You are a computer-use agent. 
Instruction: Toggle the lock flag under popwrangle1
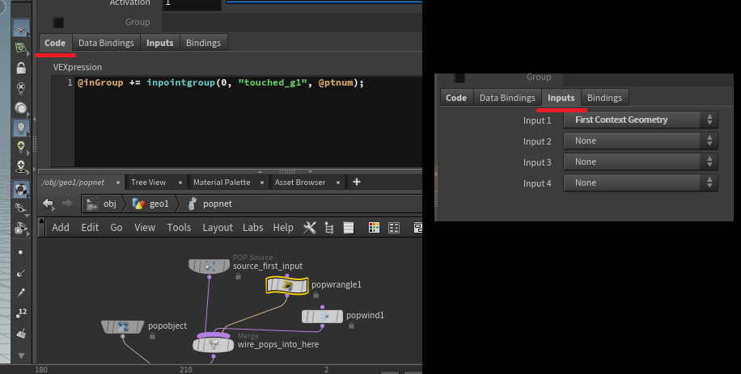[315, 295]
